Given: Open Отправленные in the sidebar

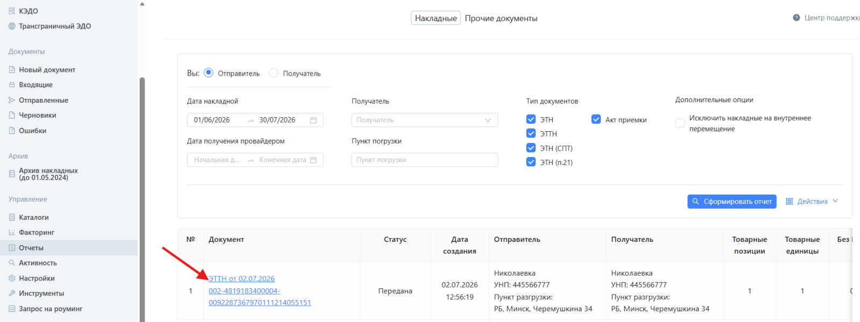Looking at the screenshot, I should 44,100.
